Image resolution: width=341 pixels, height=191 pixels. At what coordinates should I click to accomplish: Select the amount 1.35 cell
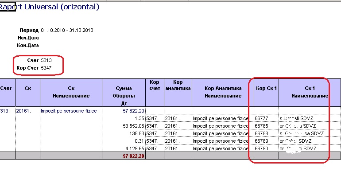tap(124, 118)
